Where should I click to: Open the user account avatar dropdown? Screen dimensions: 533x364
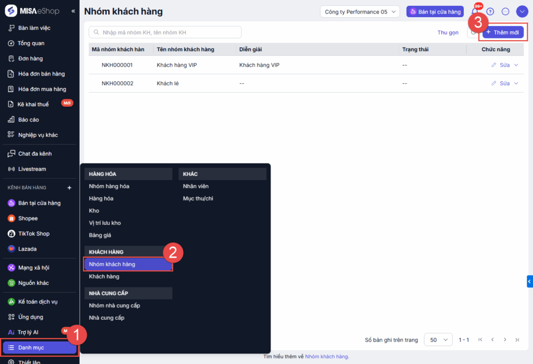click(522, 11)
